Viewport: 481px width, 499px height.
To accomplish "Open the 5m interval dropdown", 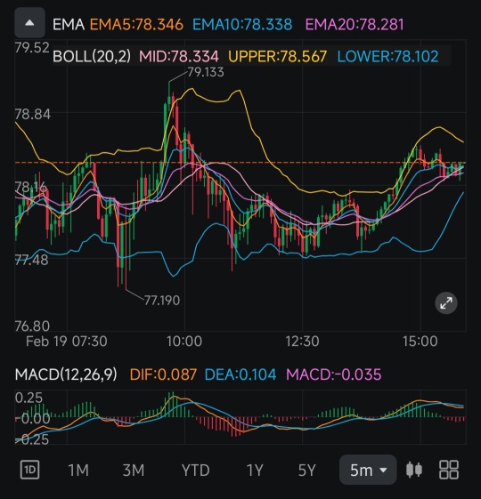I will click(x=368, y=470).
